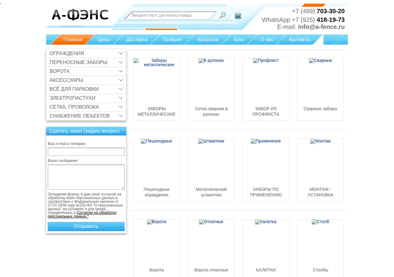
Task: Select the Контакты menu item
Action: [x=300, y=40]
